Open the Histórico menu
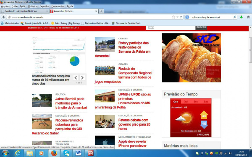Image resolution: width=252 pixels, height=157 pixels. [x=33, y=6]
